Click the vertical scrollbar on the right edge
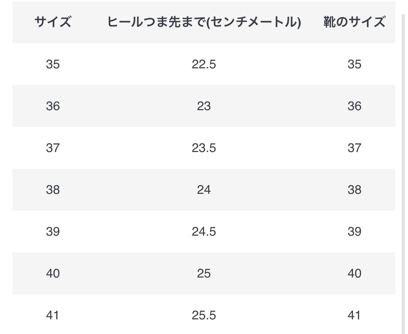This screenshot has width=408, height=334. (403, 174)
